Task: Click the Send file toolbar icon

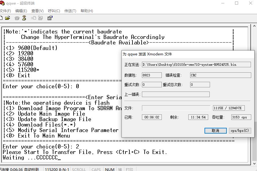Action: click(34, 18)
